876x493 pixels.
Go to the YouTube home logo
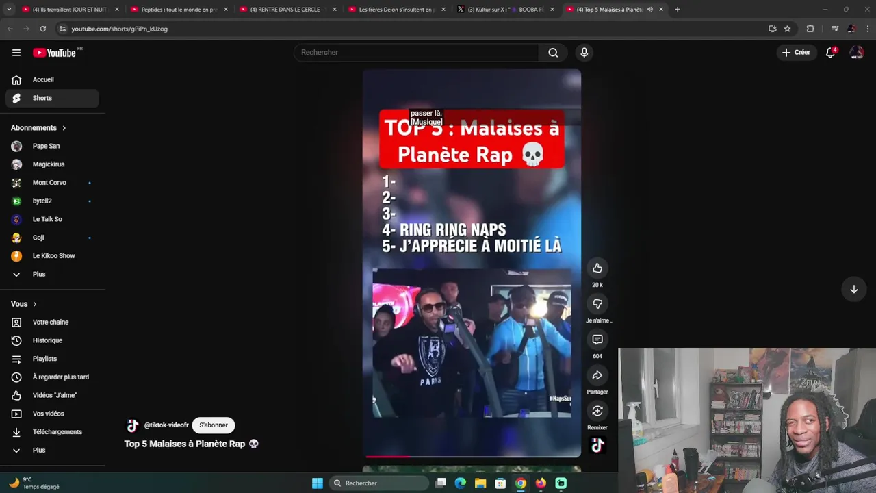coord(54,53)
